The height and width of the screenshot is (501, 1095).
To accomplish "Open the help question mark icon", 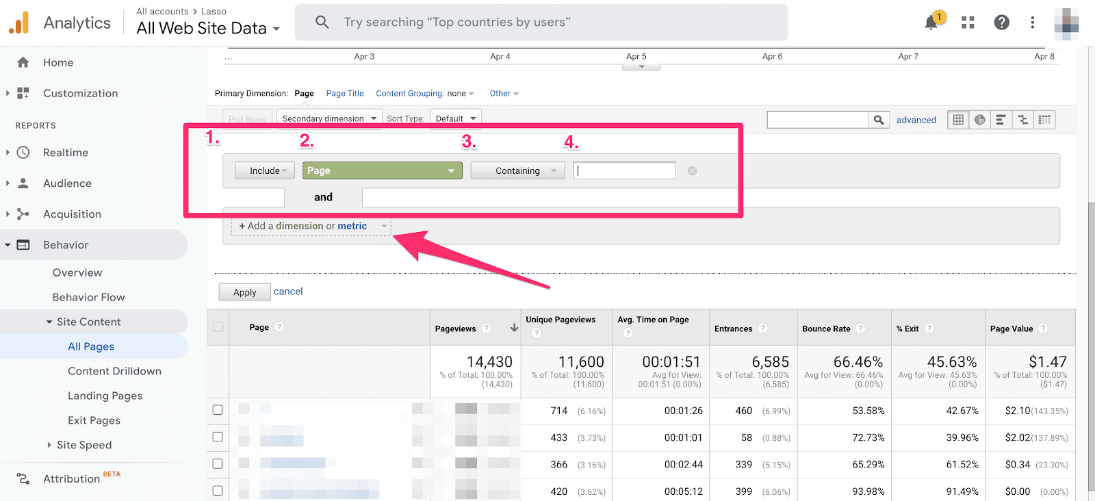I will click(x=1002, y=23).
